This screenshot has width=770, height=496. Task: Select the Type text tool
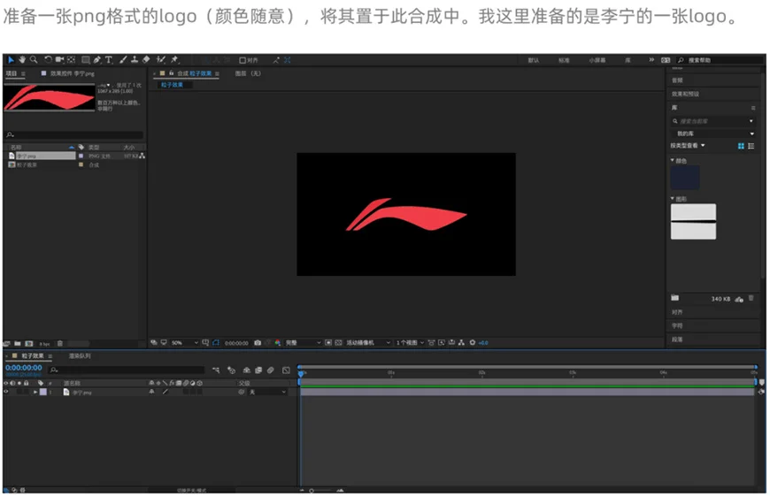[x=108, y=60]
